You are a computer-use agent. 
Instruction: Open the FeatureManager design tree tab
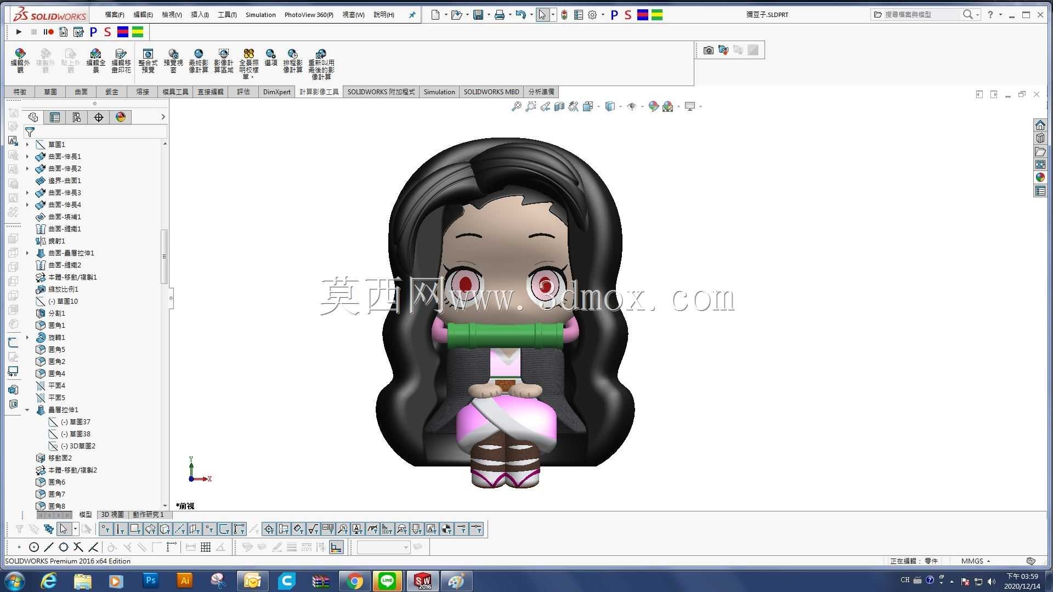33,117
